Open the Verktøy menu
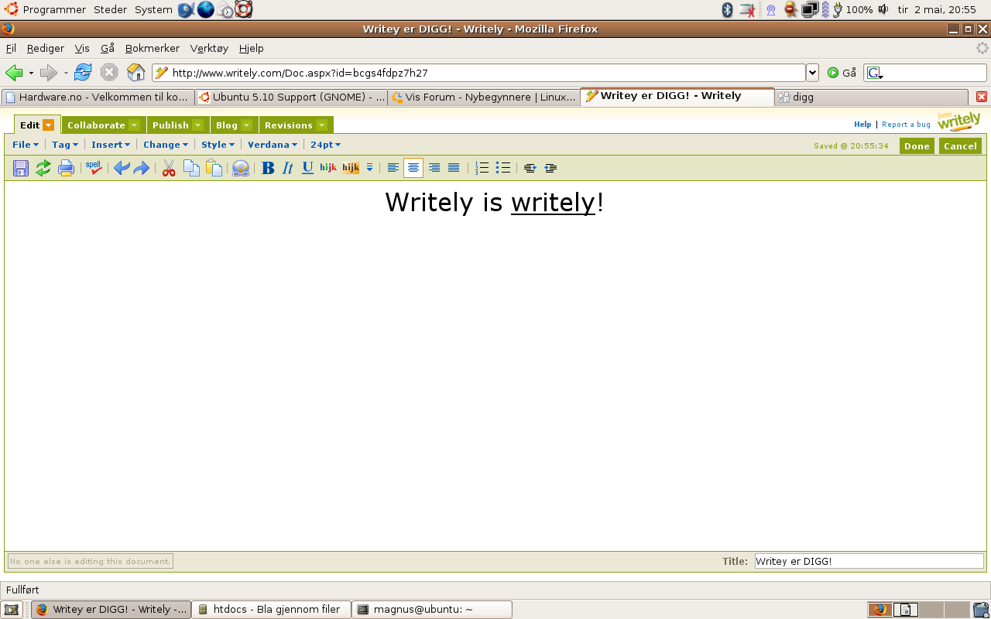The height and width of the screenshot is (619, 991). [209, 48]
